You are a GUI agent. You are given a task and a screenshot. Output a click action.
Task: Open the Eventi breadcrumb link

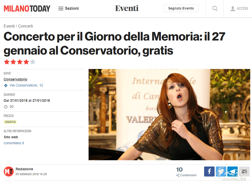click(9, 26)
